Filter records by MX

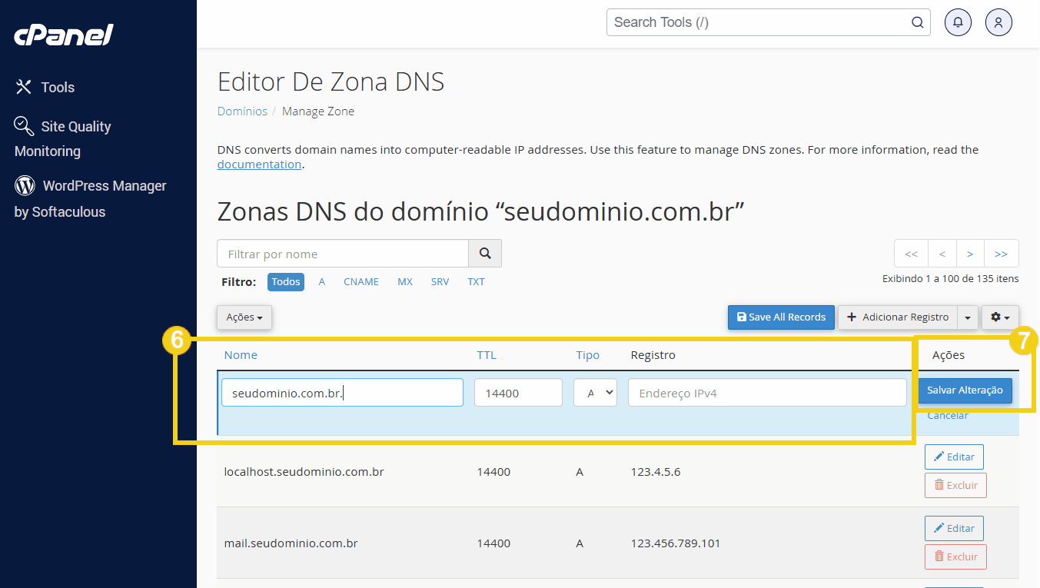(405, 282)
